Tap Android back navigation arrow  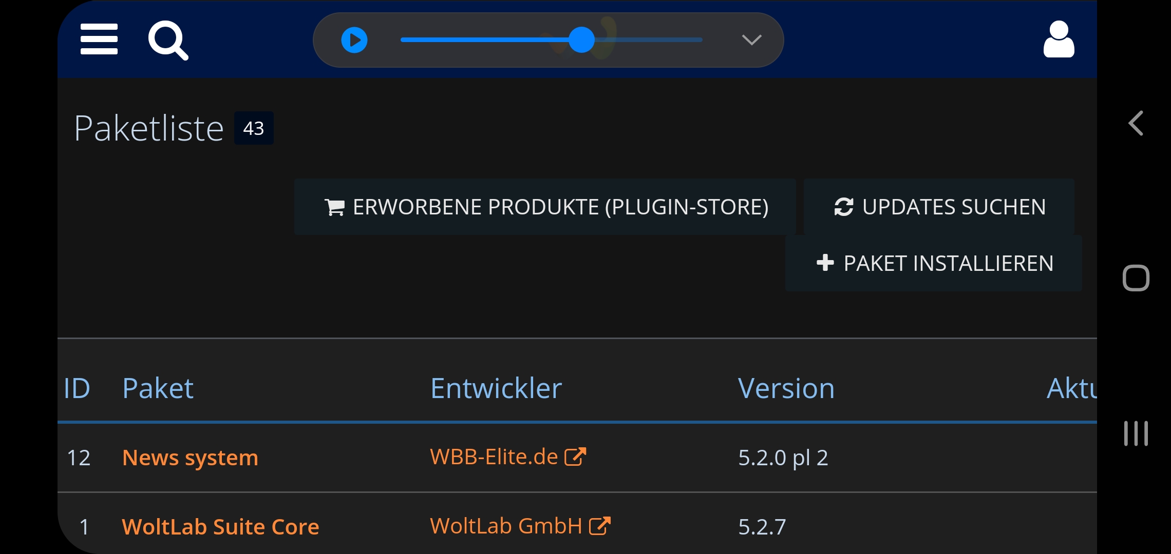click(1136, 123)
